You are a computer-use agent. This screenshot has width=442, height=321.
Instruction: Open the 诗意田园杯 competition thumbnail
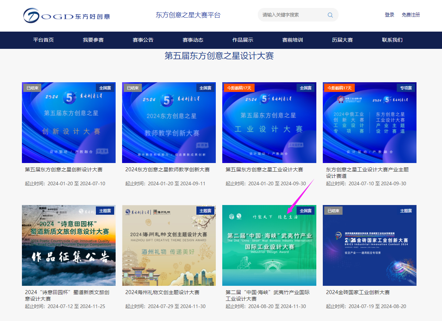[69, 246]
